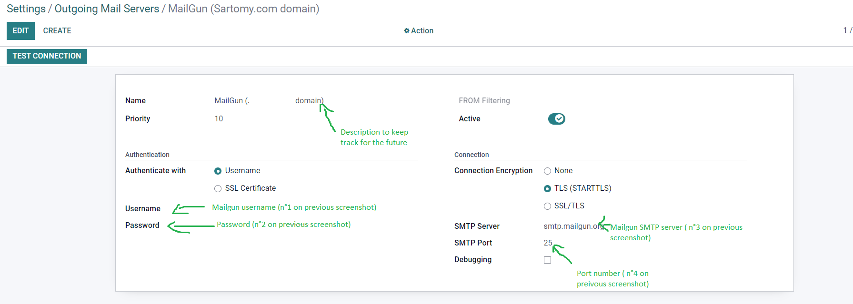Select None for connection encryption
The width and height of the screenshot is (853, 304).
[548, 171]
